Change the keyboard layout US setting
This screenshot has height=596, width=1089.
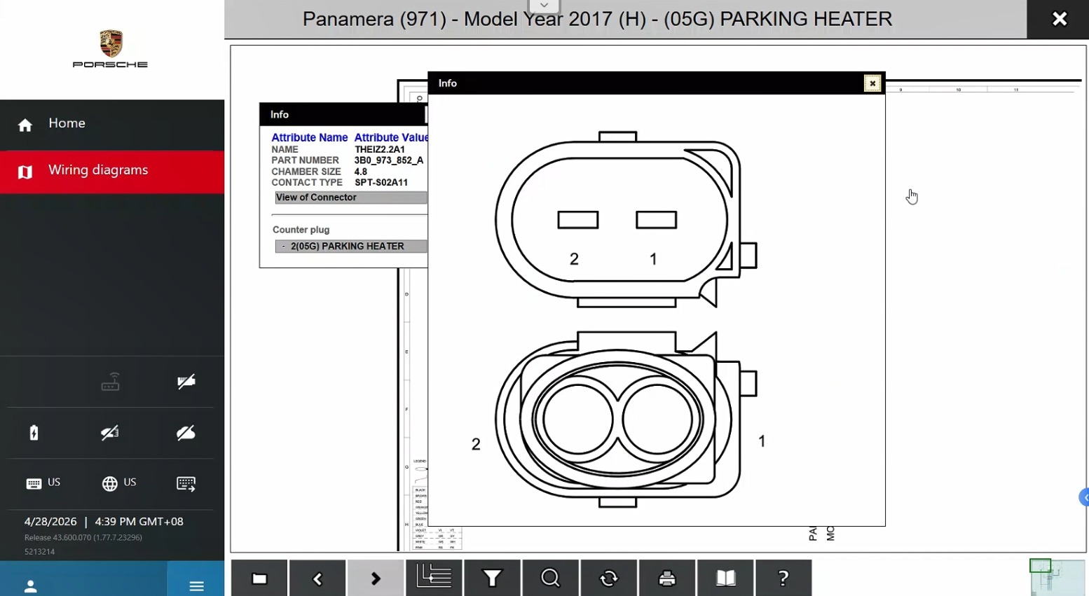(x=43, y=483)
